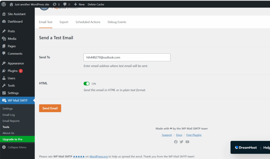
Task: Click Delete Cache in the admin bar
Action: tap(96, 4)
